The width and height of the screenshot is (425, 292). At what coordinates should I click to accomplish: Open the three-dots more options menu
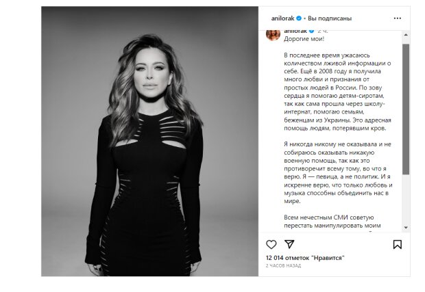[398, 18]
